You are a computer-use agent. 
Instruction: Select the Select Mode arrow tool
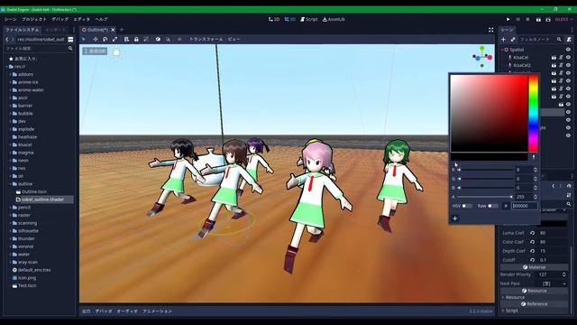coord(84,39)
